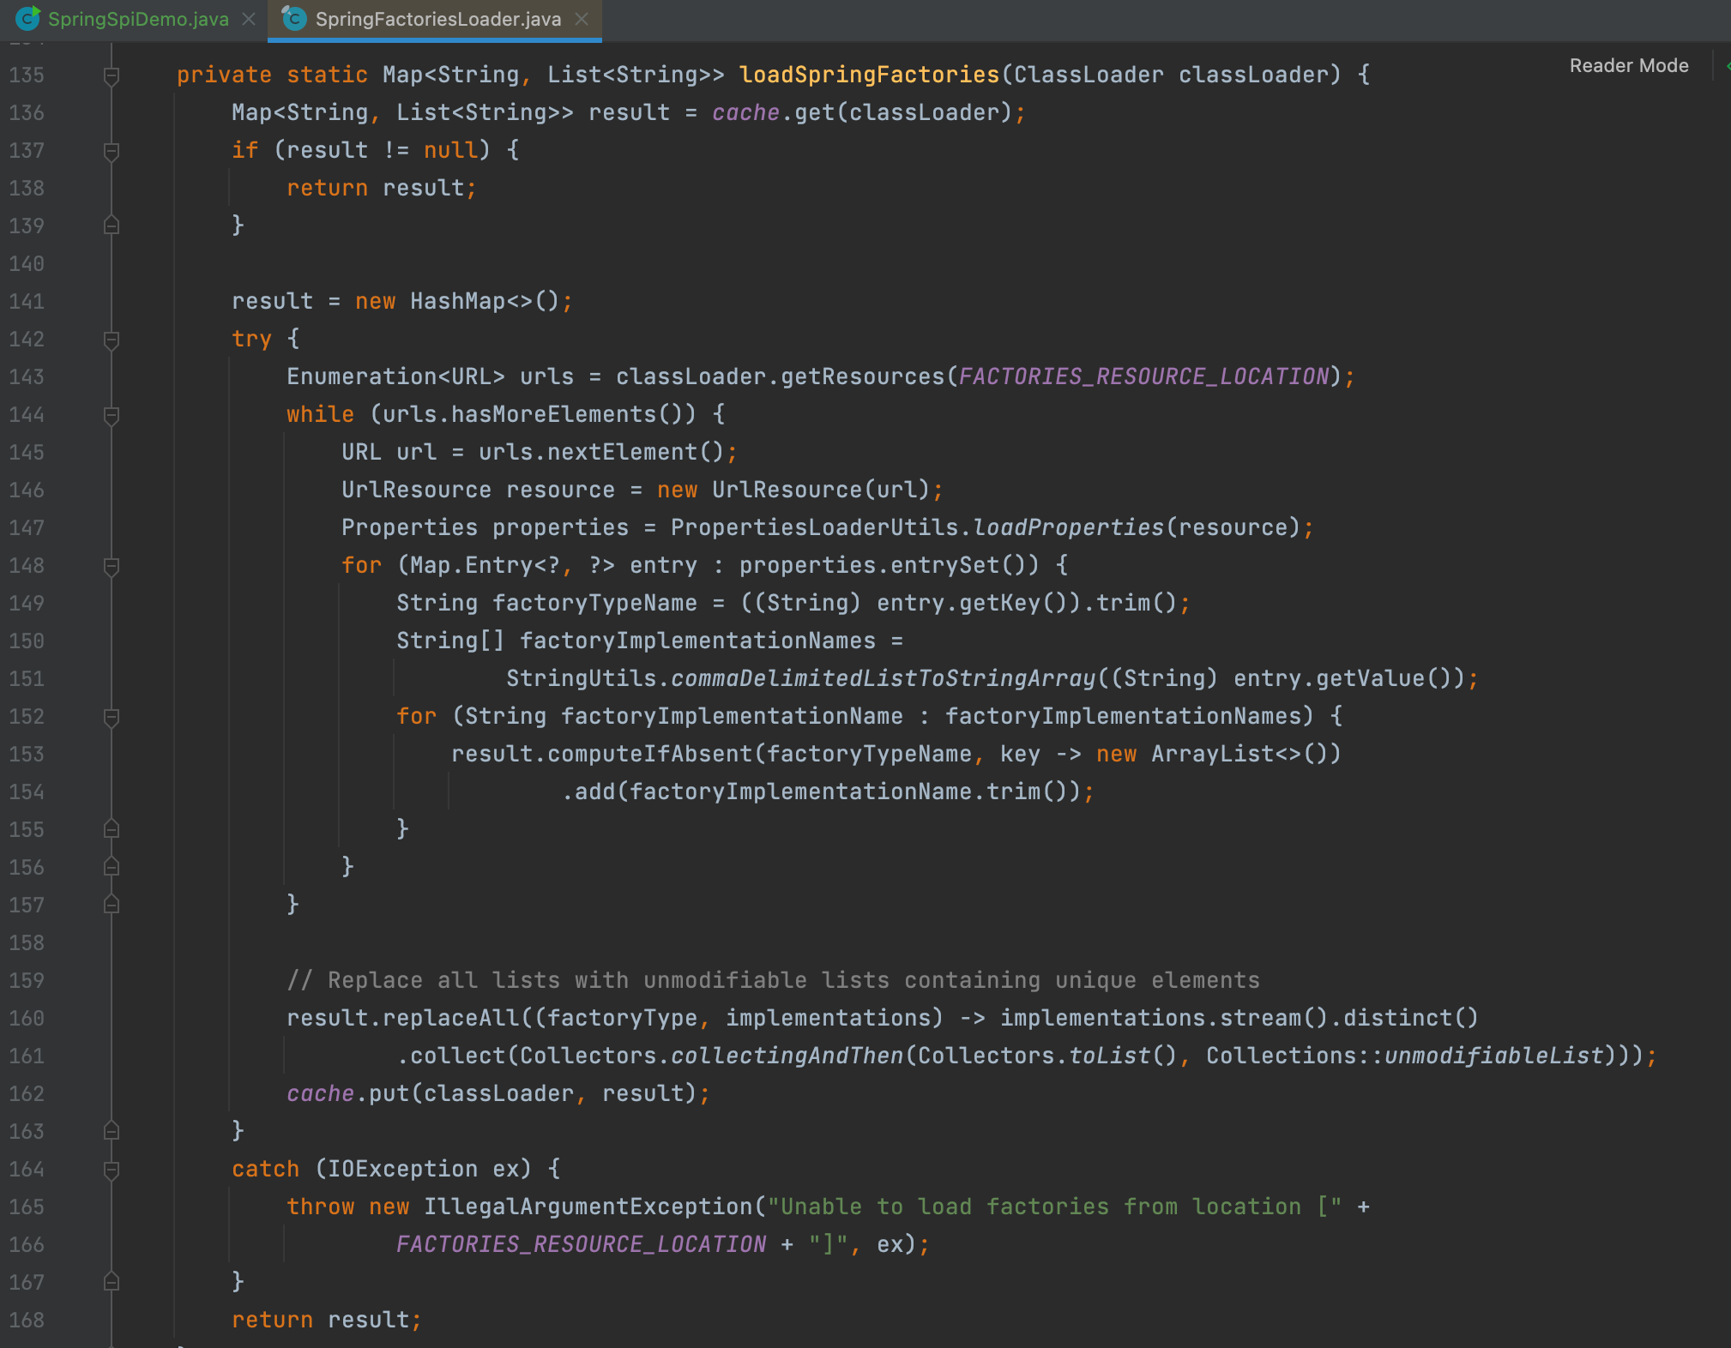Fold the if block at line 137
Image resolution: width=1731 pixels, height=1348 pixels.
point(112,151)
